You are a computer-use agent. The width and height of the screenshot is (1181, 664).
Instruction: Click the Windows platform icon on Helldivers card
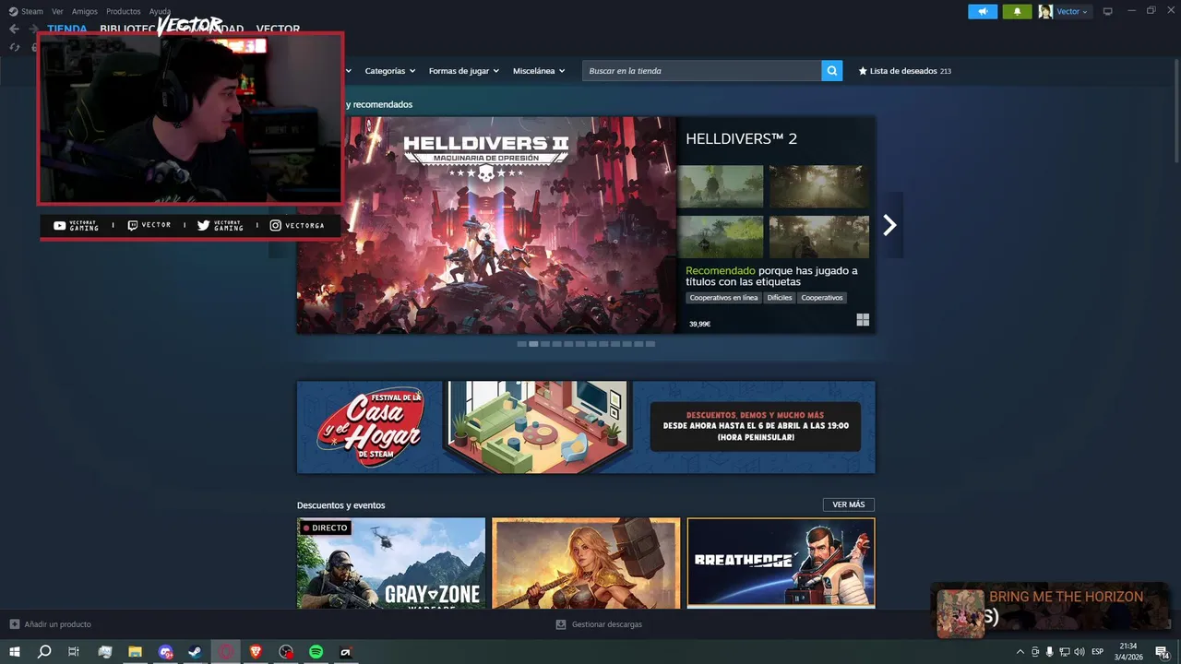click(863, 320)
